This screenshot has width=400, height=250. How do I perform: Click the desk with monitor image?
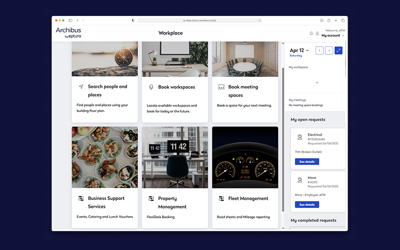(174, 59)
